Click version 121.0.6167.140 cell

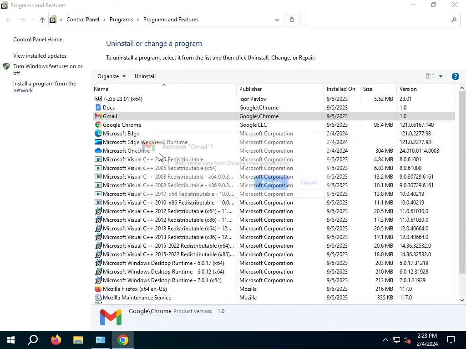tap(416, 125)
